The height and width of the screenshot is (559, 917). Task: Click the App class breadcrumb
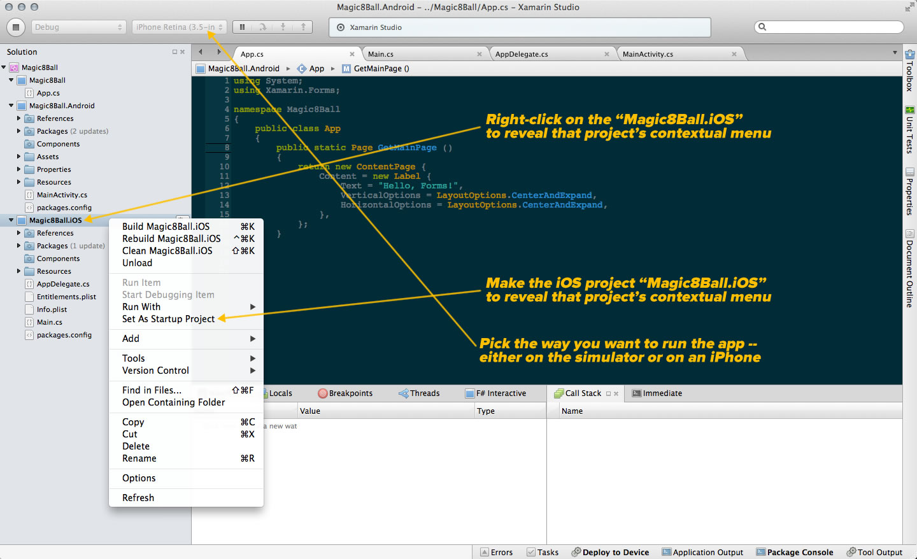click(311, 69)
